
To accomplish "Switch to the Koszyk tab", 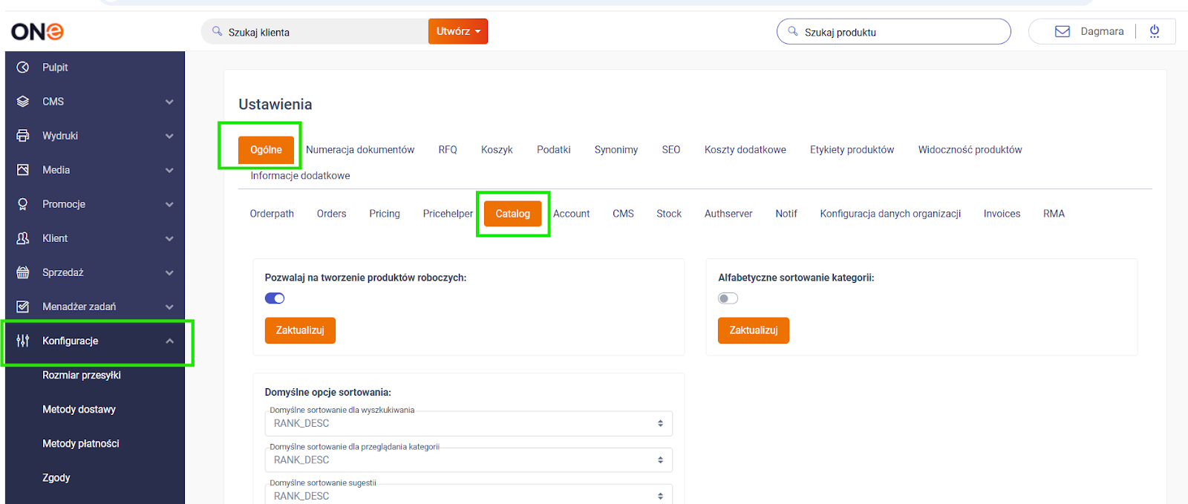I will [x=497, y=149].
